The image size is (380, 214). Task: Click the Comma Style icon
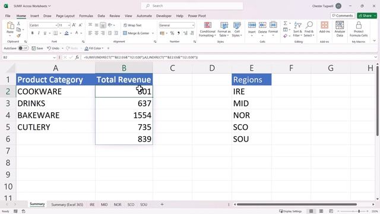pyautogui.click(x=179, y=33)
